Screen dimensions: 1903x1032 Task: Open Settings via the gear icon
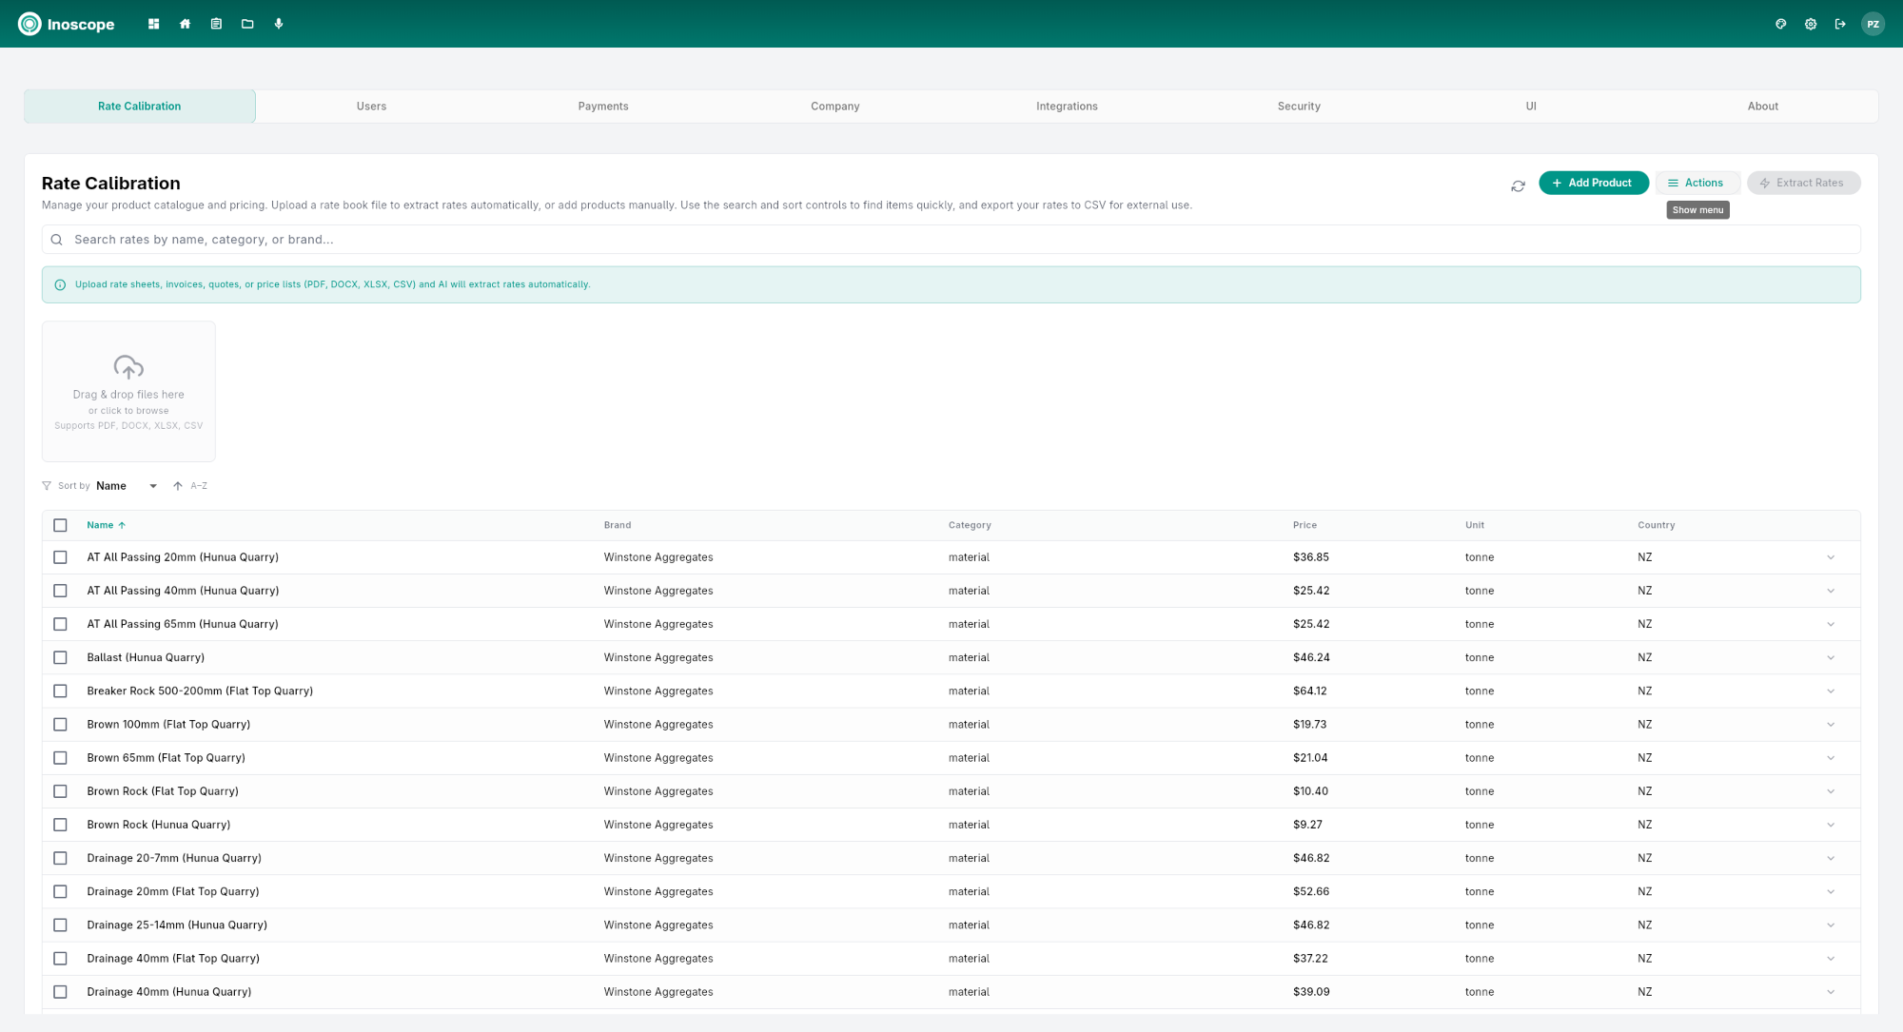tap(1810, 24)
